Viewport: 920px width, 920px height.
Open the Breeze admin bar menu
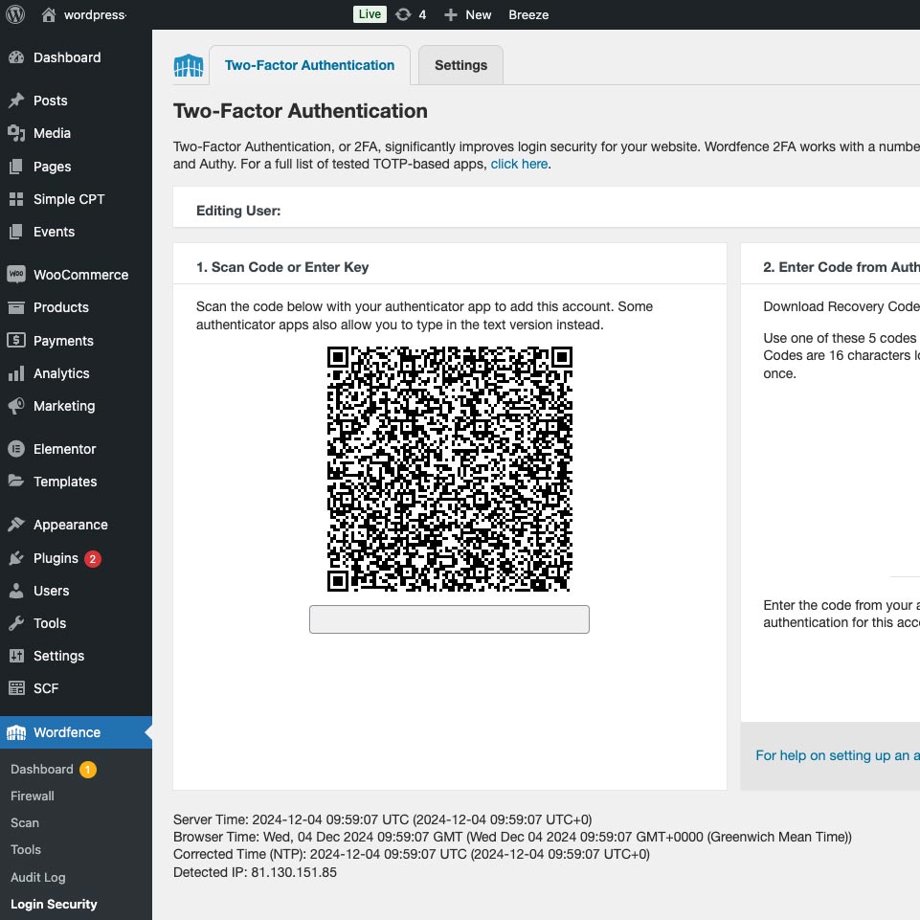tap(528, 14)
